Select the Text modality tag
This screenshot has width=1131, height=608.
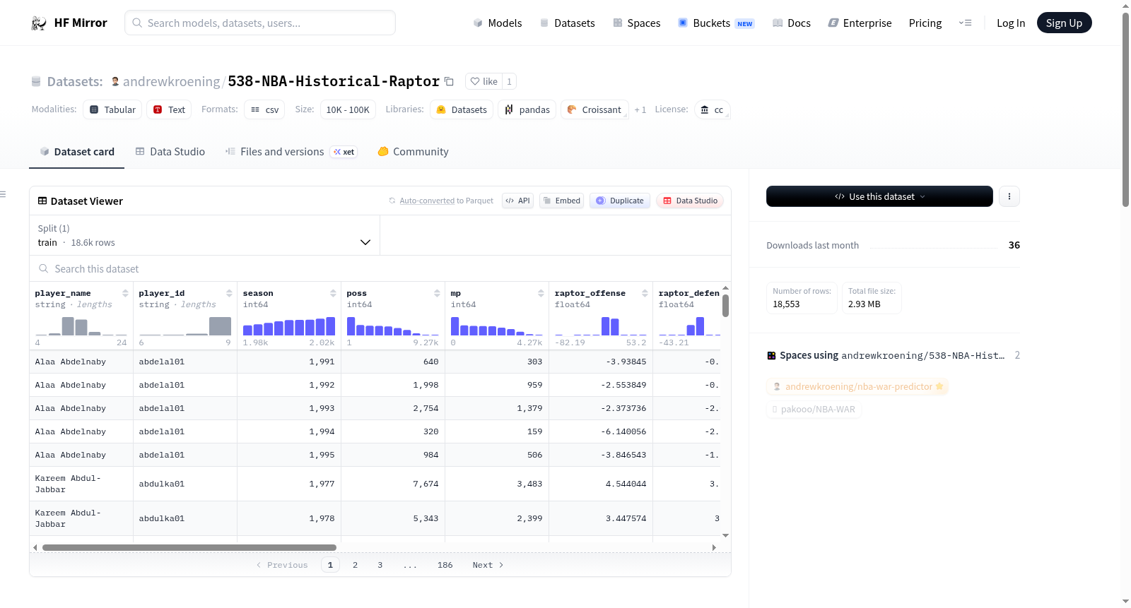click(x=169, y=109)
